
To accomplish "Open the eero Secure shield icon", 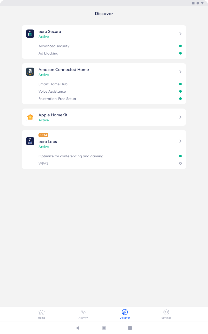I will [x=30, y=34].
